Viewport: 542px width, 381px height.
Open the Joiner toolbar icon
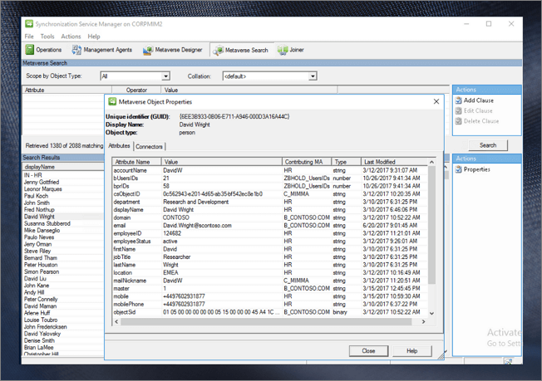tap(283, 50)
